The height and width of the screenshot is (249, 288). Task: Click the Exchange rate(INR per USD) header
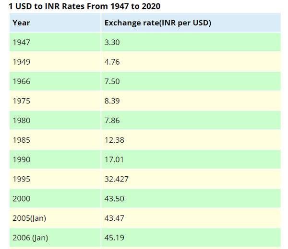coord(158,23)
